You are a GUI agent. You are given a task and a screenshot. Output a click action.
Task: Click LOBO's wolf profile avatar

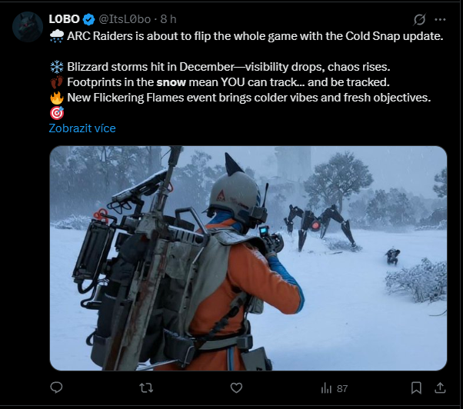point(28,27)
